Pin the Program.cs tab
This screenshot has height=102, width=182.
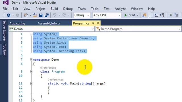(93, 23)
